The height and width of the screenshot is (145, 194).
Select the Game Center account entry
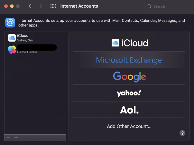[35, 49]
